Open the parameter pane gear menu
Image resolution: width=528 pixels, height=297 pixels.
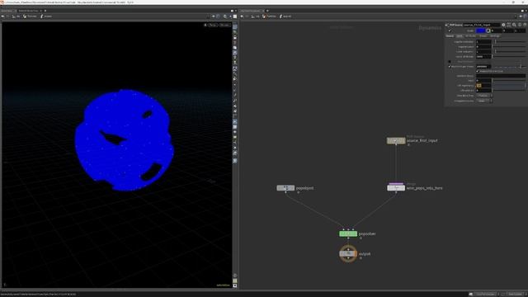[x=503, y=25]
